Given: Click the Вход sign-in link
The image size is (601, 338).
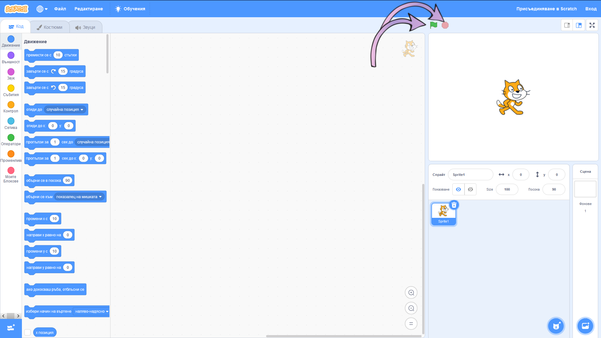Looking at the screenshot, I should [591, 9].
